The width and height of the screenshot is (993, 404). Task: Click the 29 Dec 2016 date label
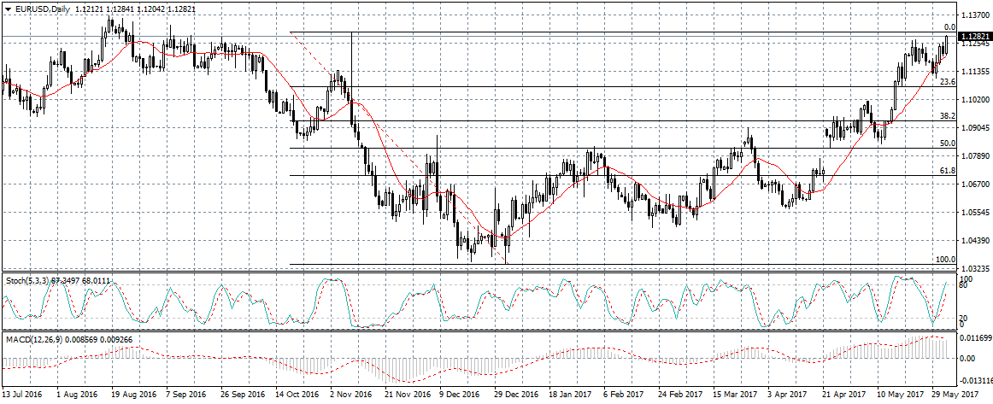[514, 395]
